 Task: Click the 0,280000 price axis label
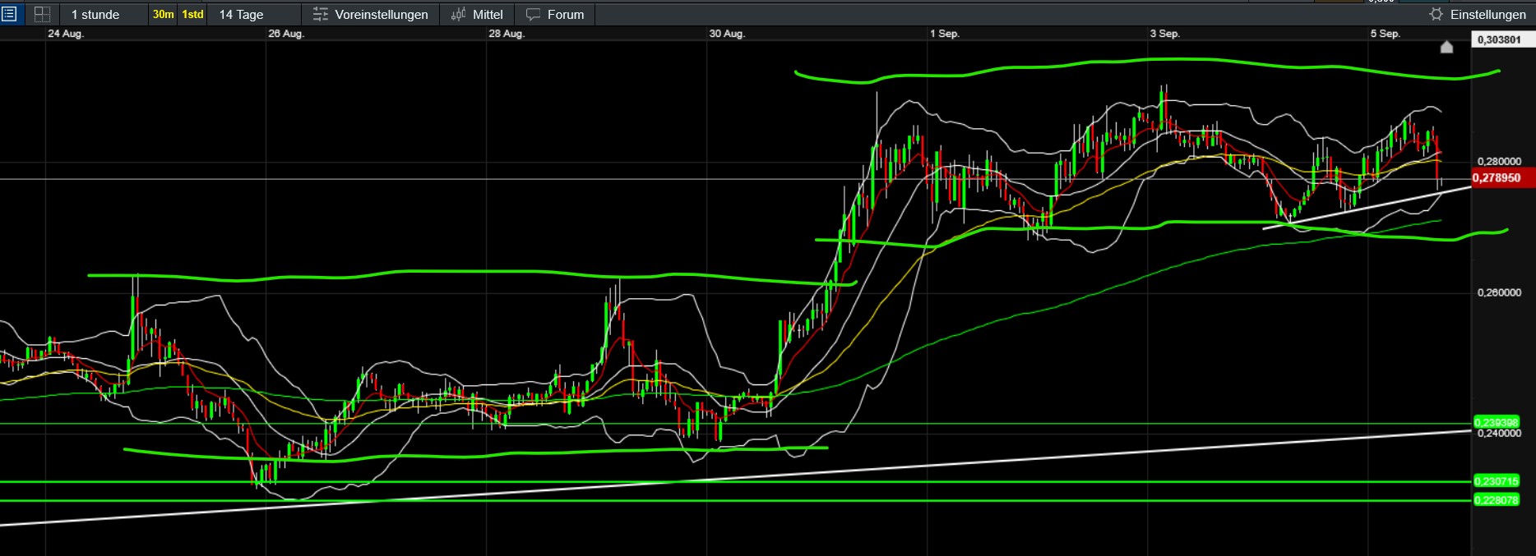[1499, 162]
